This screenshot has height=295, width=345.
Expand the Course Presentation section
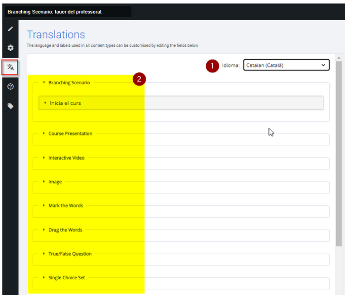68,133
